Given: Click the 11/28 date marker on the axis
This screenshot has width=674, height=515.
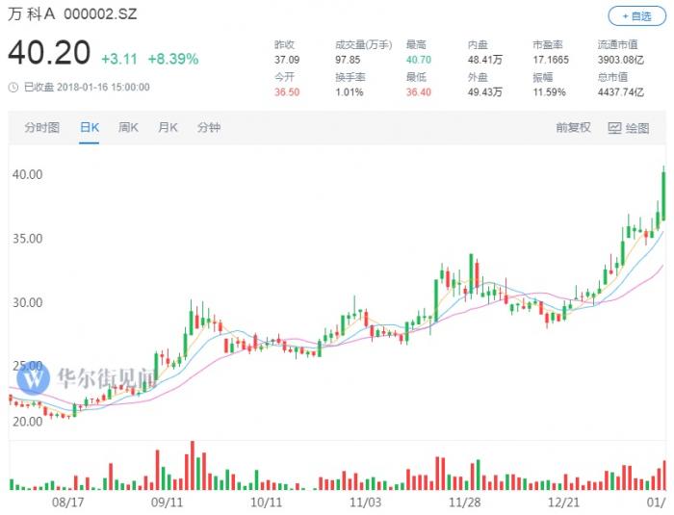Looking at the screenshot, I should click(x=464, y=502).
